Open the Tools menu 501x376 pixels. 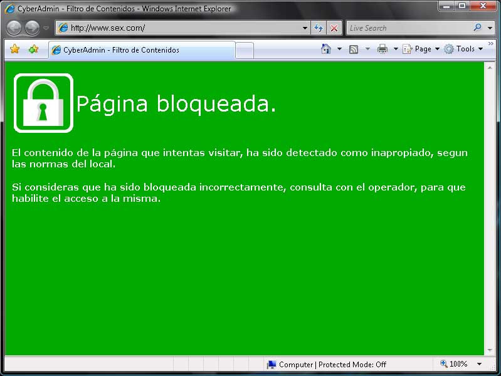pyautogui.click(x=463, y=50)
